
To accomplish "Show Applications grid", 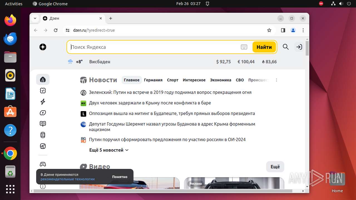I will tap(10, 189).
